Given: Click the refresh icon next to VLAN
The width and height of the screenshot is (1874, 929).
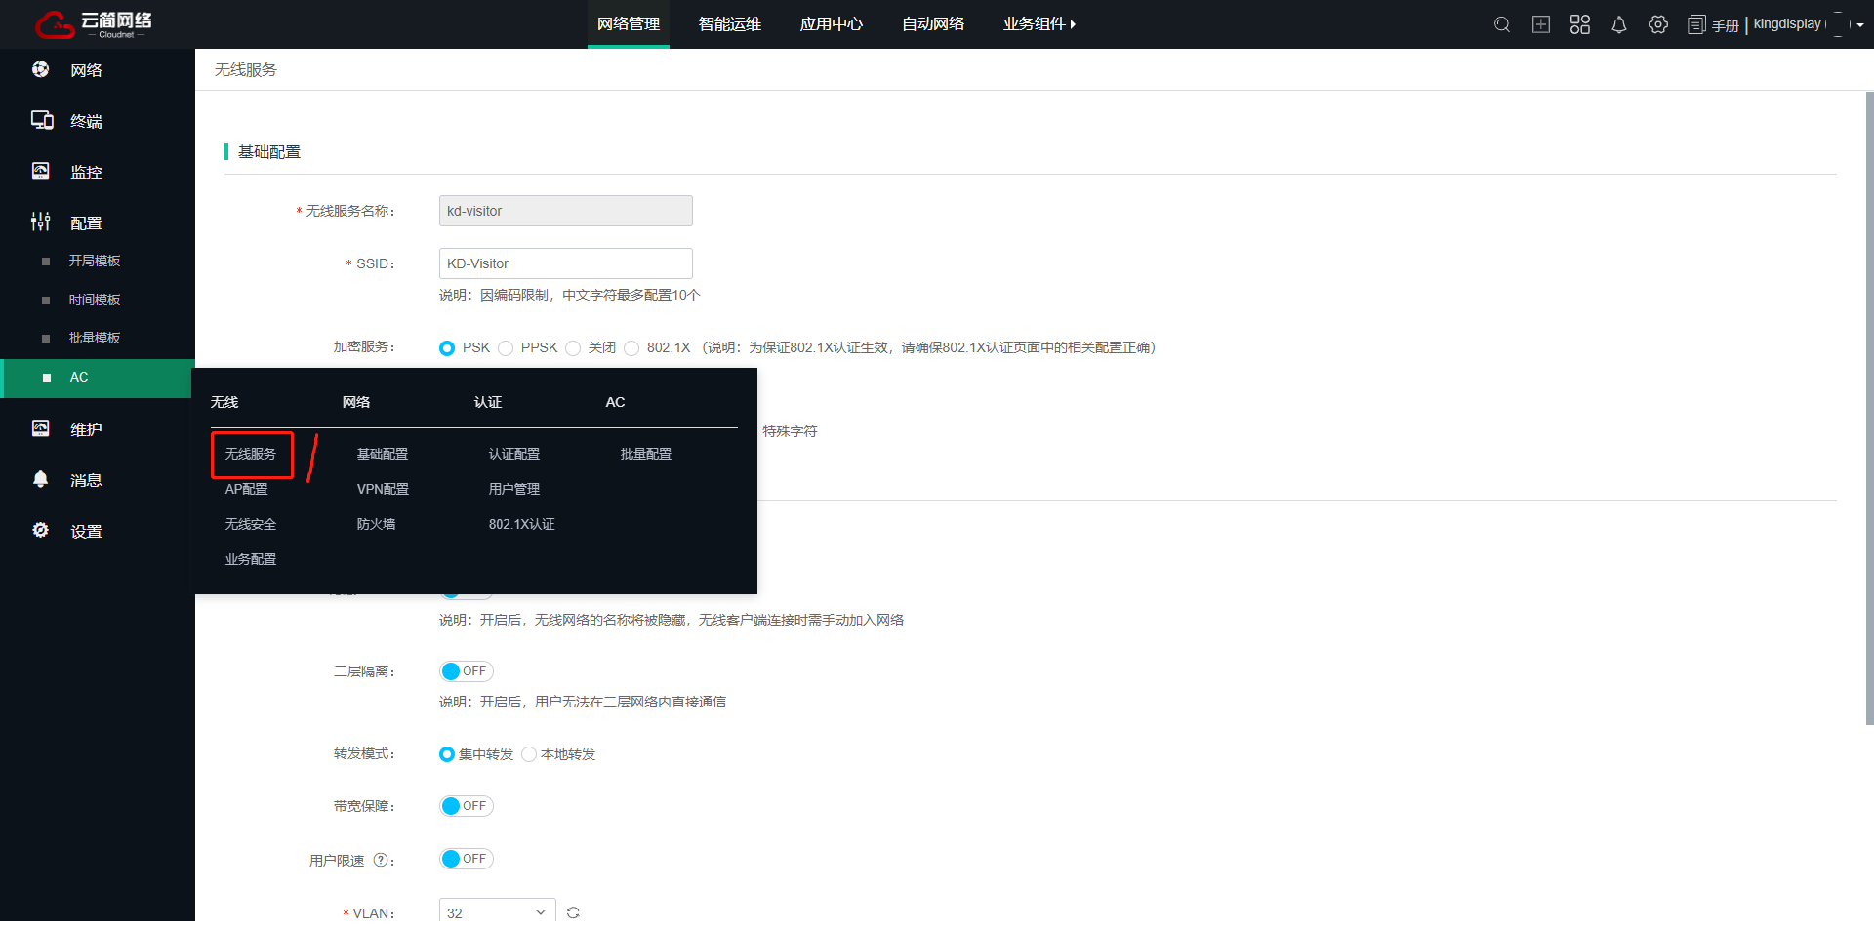Looking at the screenshot, I should 573,912.
